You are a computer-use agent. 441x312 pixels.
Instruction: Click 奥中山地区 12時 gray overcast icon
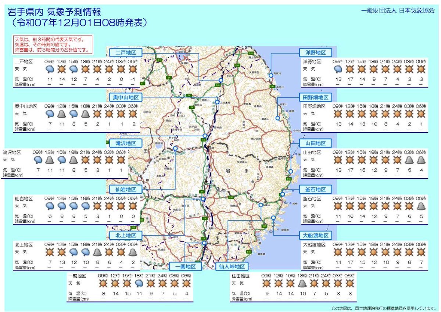(x=62, y=114)
